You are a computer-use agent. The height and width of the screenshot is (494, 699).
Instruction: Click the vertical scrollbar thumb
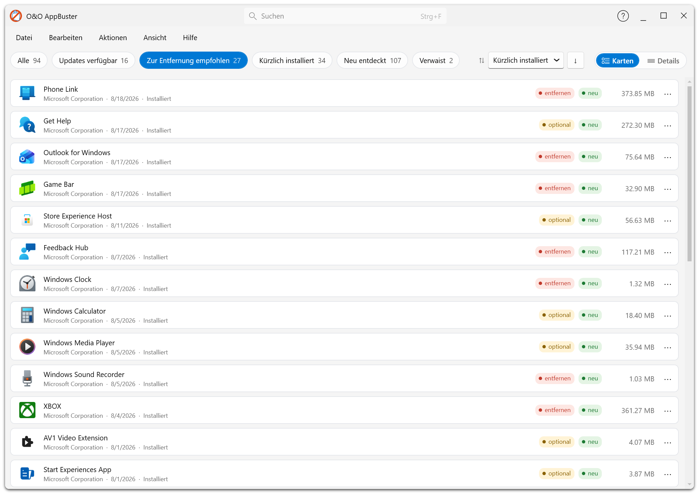(690, 174)
